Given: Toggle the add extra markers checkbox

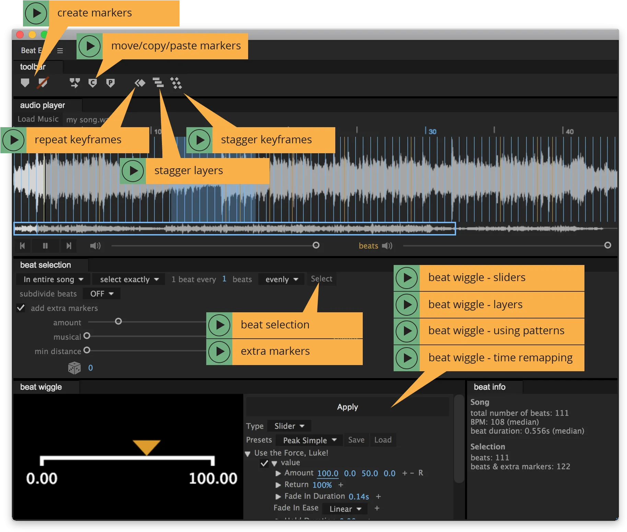Looking at the screenshot, I should 21,308.
